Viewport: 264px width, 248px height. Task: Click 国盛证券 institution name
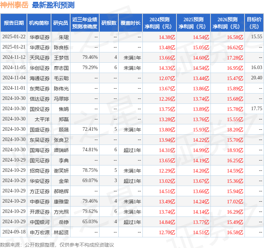pos(40,130)
